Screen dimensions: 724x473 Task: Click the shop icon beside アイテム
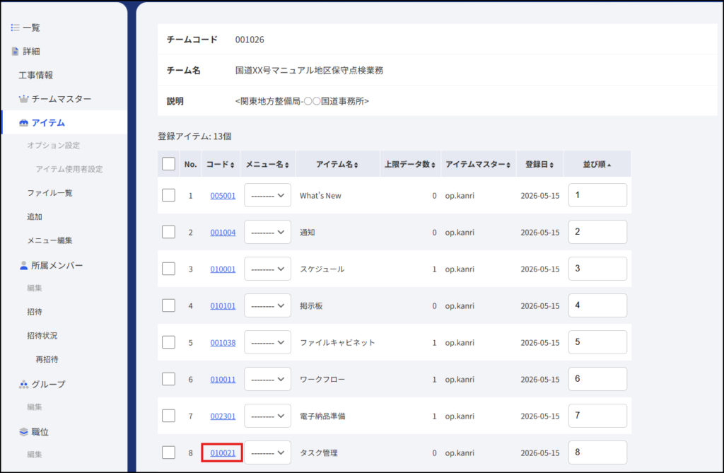23,123
